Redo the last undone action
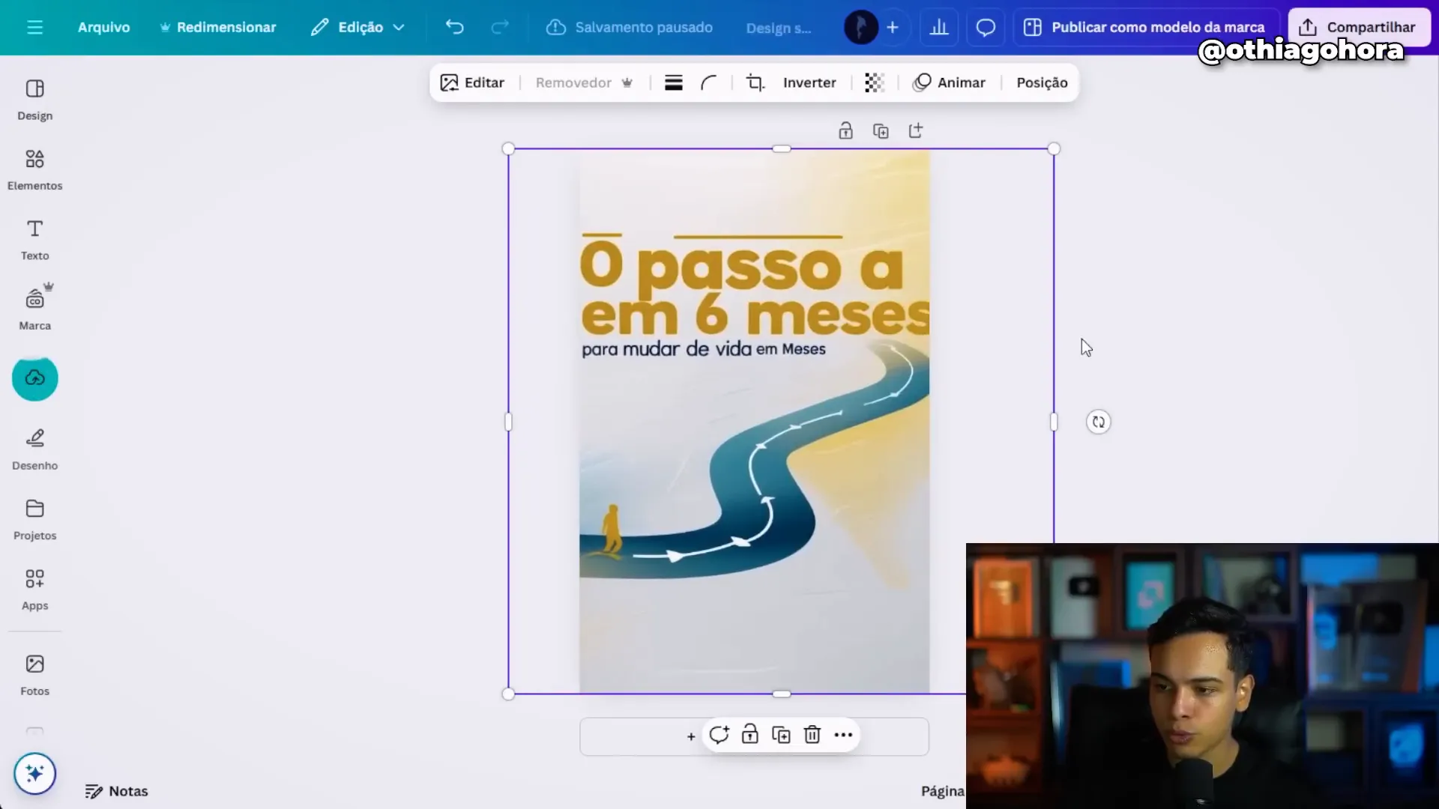The image size is (1439, 809). (x=499, y=28)
